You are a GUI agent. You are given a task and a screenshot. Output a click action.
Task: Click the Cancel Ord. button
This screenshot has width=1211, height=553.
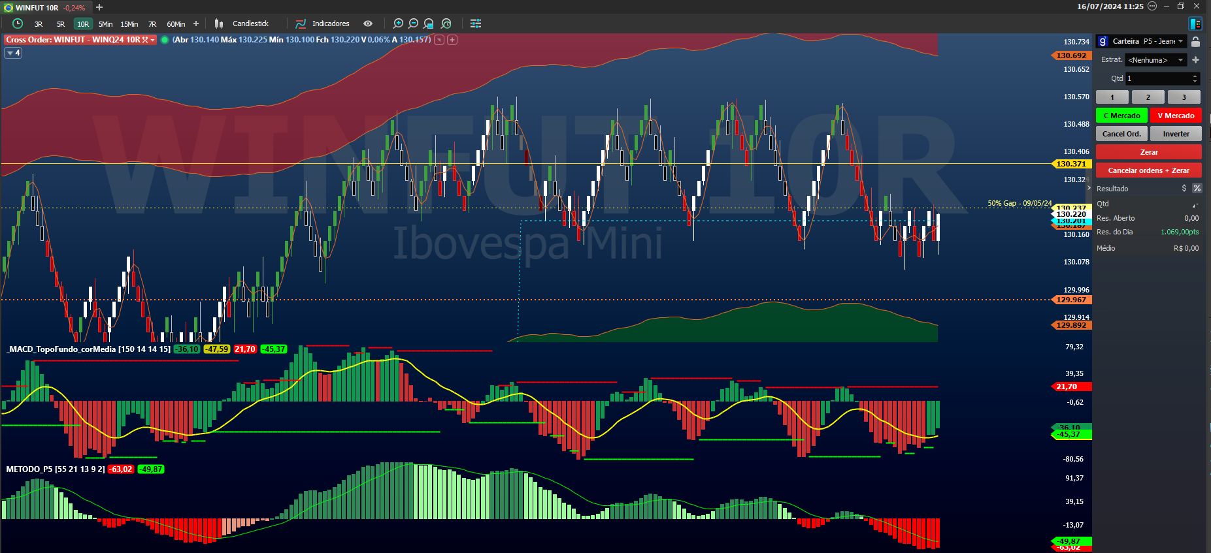[1121, 134]
